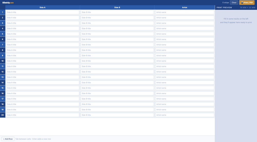
Task: Focus Artist name field in row 2
Action: click(x=185, y=18)
